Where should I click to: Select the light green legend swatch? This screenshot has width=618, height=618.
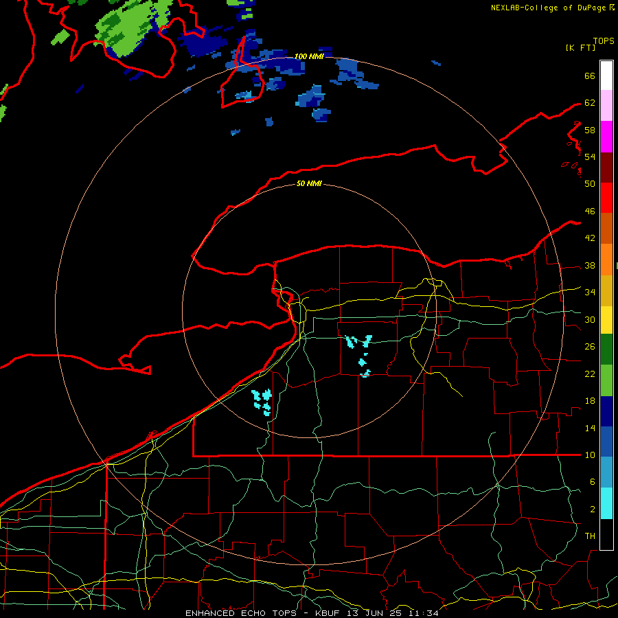606,380
